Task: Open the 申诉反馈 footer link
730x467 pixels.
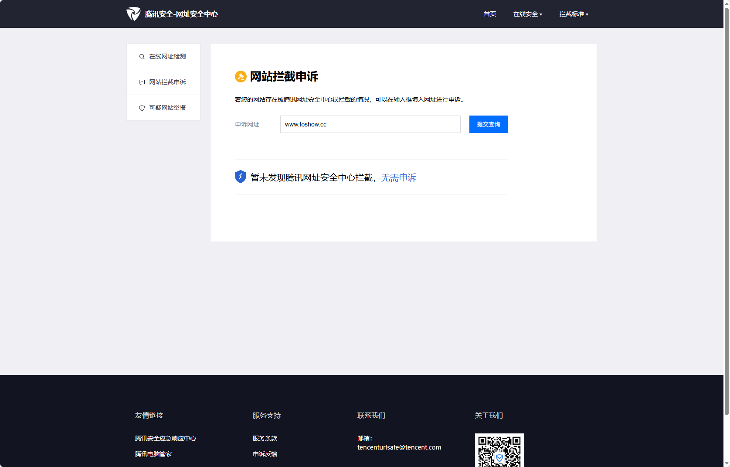Action: [265, 454]
